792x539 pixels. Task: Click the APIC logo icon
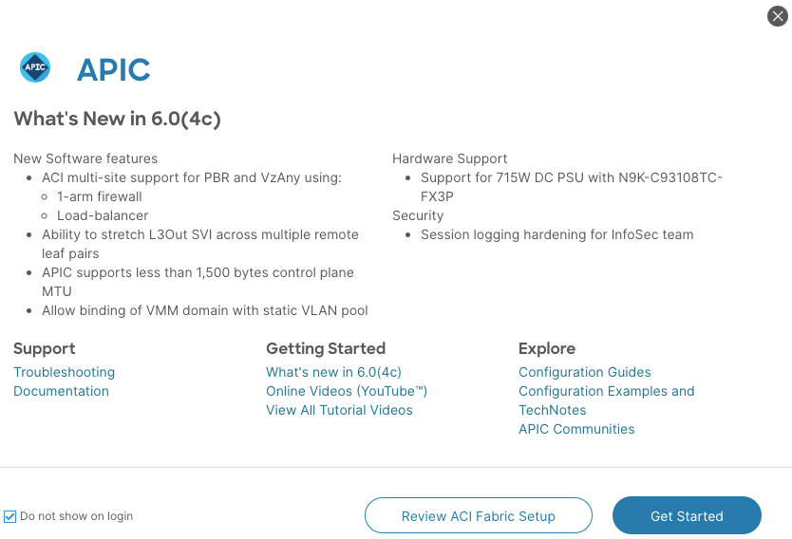click(35, 67)
